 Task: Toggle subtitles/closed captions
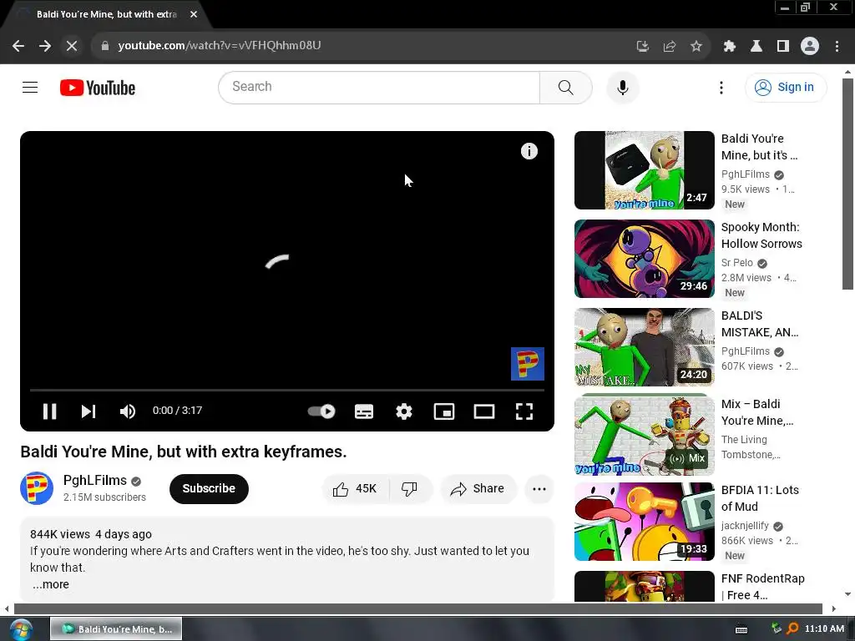(364, 411)
